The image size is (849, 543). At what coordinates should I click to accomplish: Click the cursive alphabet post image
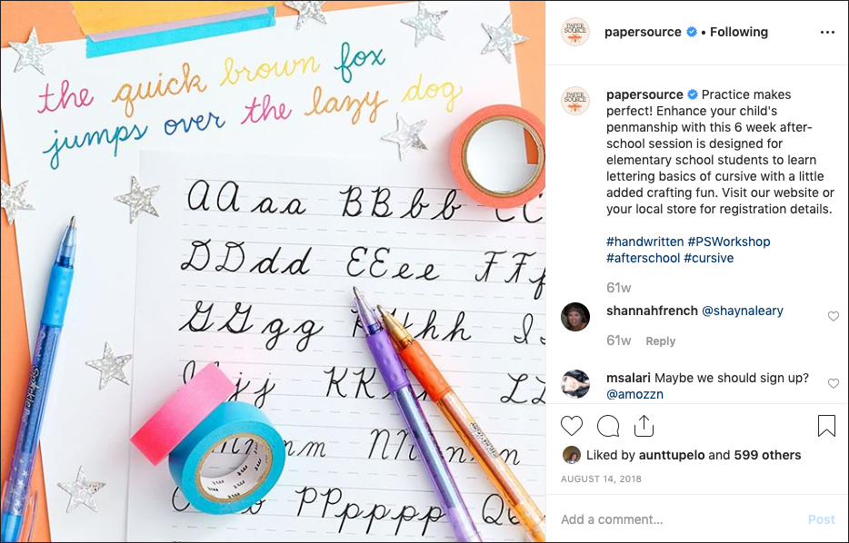[273, 271]
